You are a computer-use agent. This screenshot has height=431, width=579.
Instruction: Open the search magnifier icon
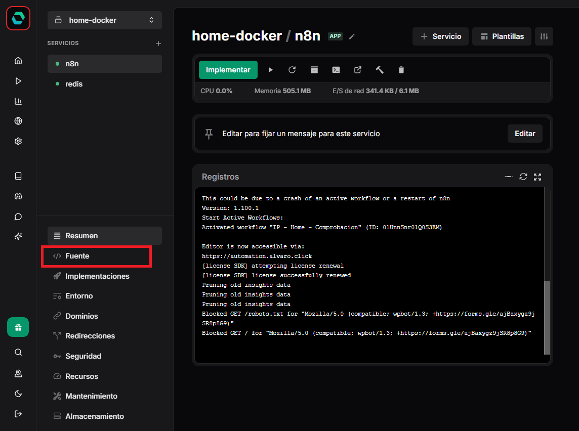tap(18, 353)
